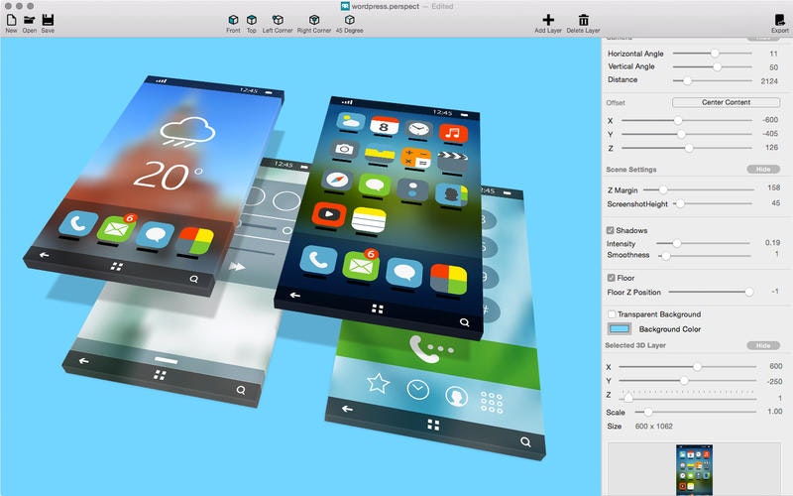Click the Selected 3D Layer Z slider

click(687, 397)
